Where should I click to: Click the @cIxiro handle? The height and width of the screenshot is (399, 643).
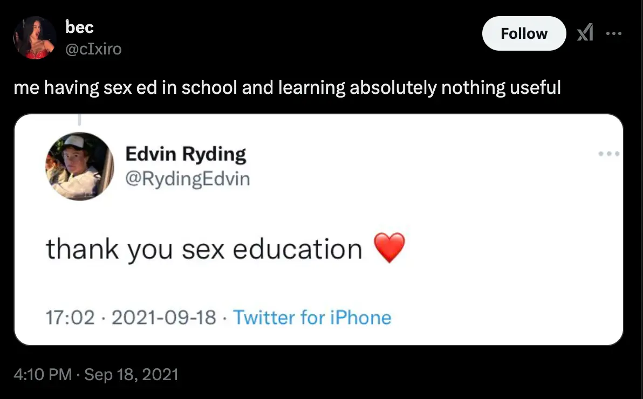click(93, 49)
